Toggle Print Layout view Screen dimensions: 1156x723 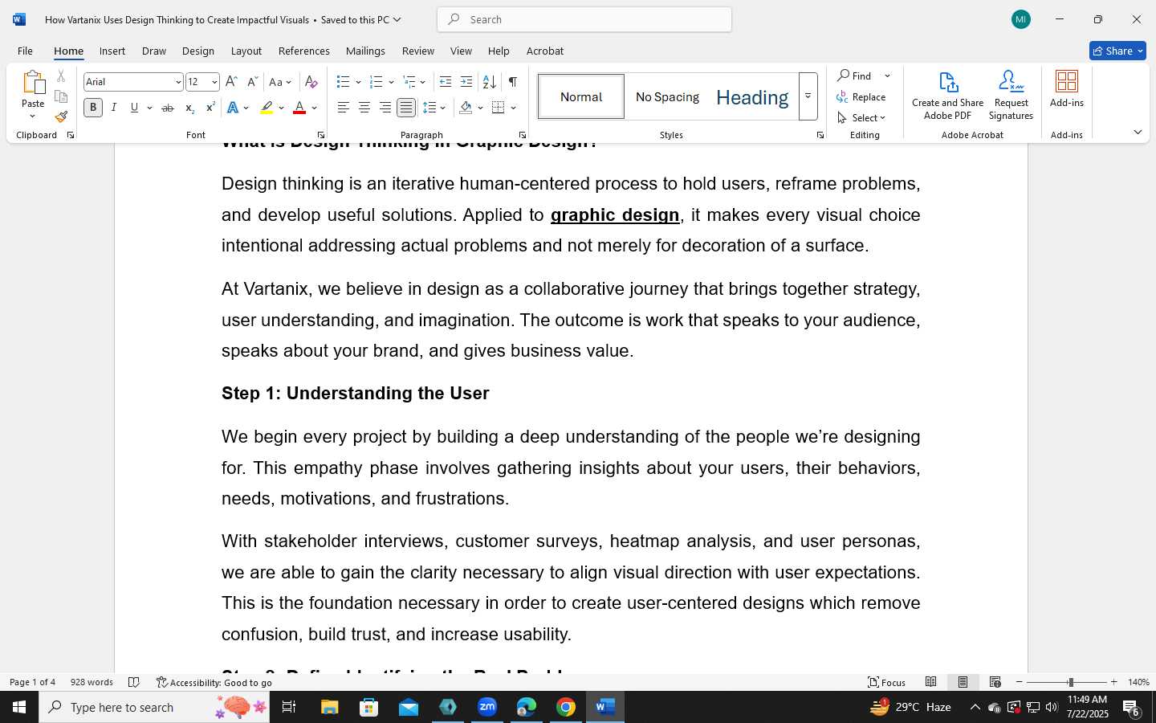click(963, 682)
